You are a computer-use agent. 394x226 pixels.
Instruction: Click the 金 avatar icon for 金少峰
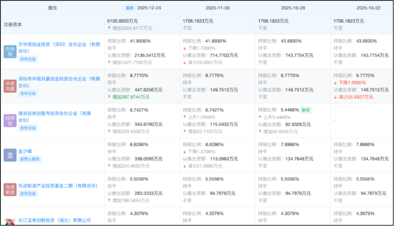tap(10, 155)
